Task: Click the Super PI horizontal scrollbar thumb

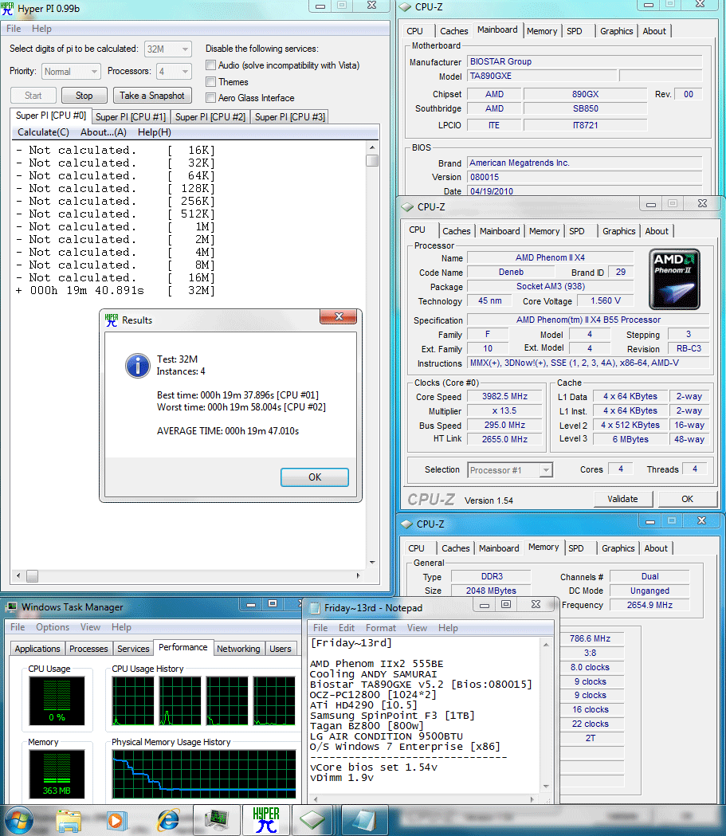Action: click(33, 576)
